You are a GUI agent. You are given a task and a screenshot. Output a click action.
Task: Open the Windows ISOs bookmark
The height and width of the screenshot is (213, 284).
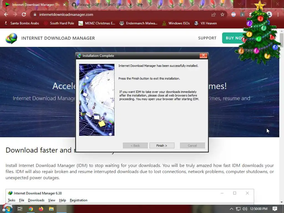tap(176, 23)
